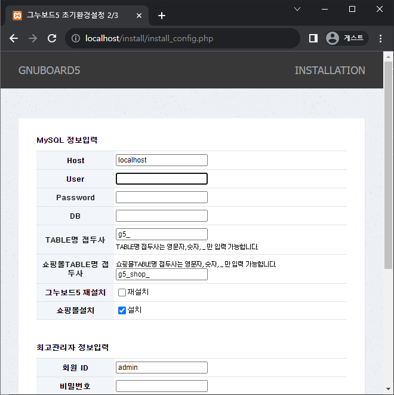Click the INSTALLATION header text
Screen dimensions: 394x395
[x=330, y=71]
